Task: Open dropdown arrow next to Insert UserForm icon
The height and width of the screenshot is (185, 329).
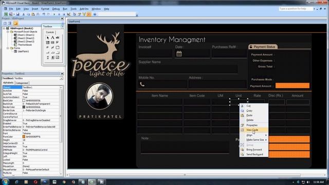Action: pos(14,14)
